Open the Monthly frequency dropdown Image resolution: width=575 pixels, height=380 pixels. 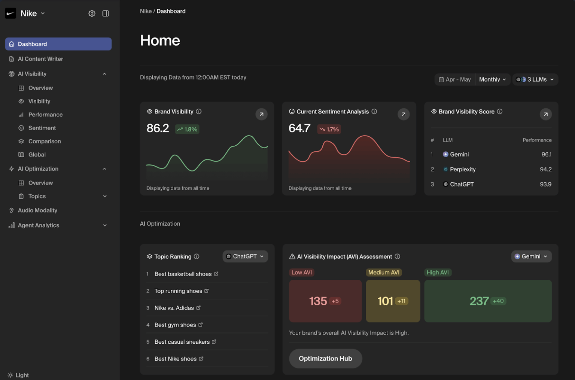492,79
